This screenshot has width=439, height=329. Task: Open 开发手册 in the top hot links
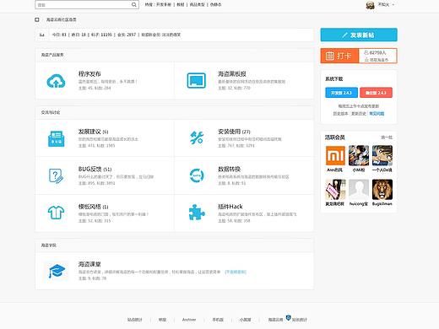point(164,4)
